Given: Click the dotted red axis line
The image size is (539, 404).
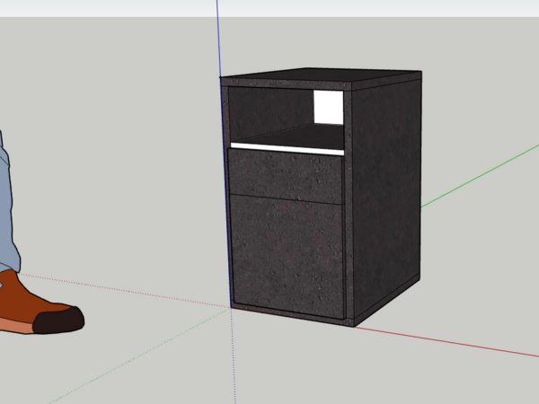Looking at the screenshot, I should (x=135, y=290).
